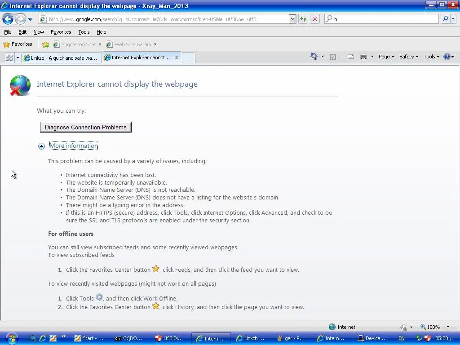Click Add to Favorites Bar star icon

point(45,44)
